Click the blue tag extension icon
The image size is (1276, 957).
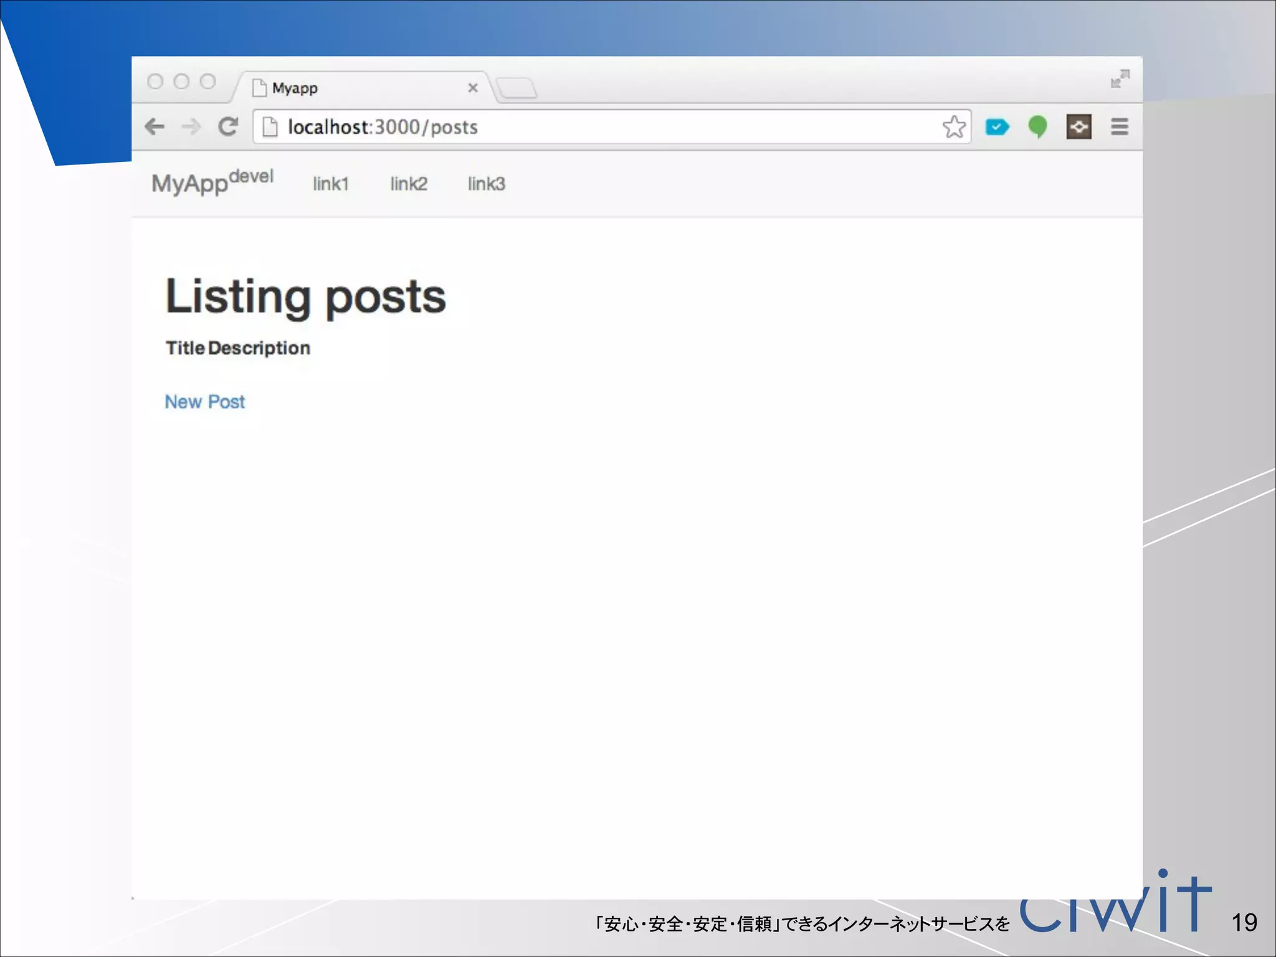click(x=997, y=127)
